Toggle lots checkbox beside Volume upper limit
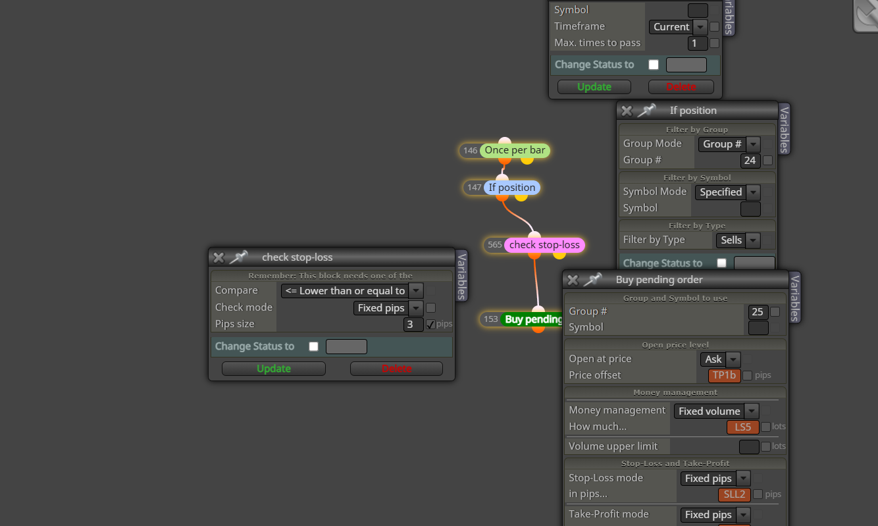This screenshot has width=878, height=526. pyautogui.click(x=765, y=446)
